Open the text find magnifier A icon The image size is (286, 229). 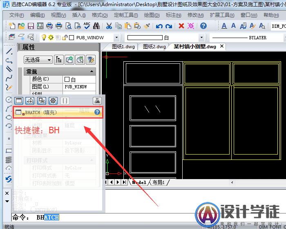262,26
